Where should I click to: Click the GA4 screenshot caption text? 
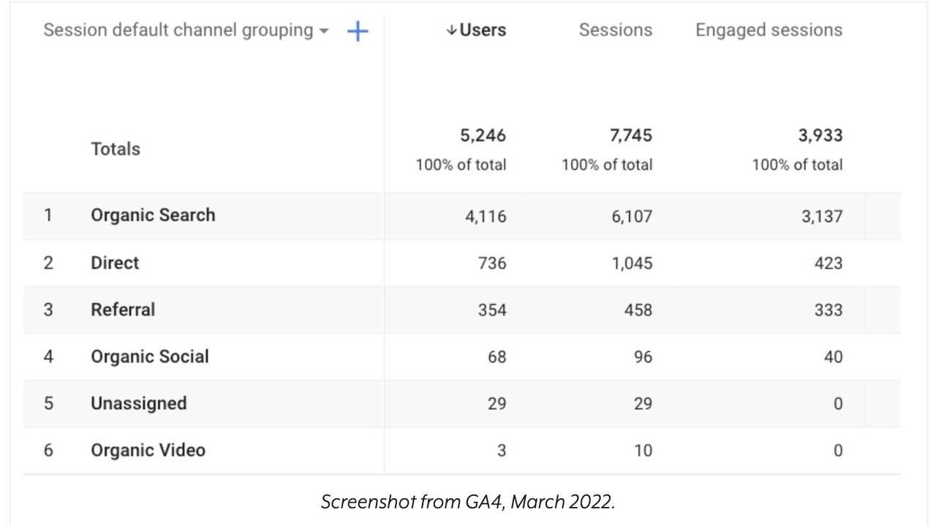point(469,502)
